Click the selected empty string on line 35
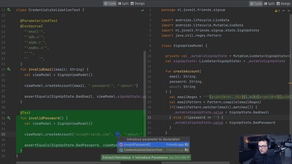This screenshot has width=292, height=164. point(117,134)
